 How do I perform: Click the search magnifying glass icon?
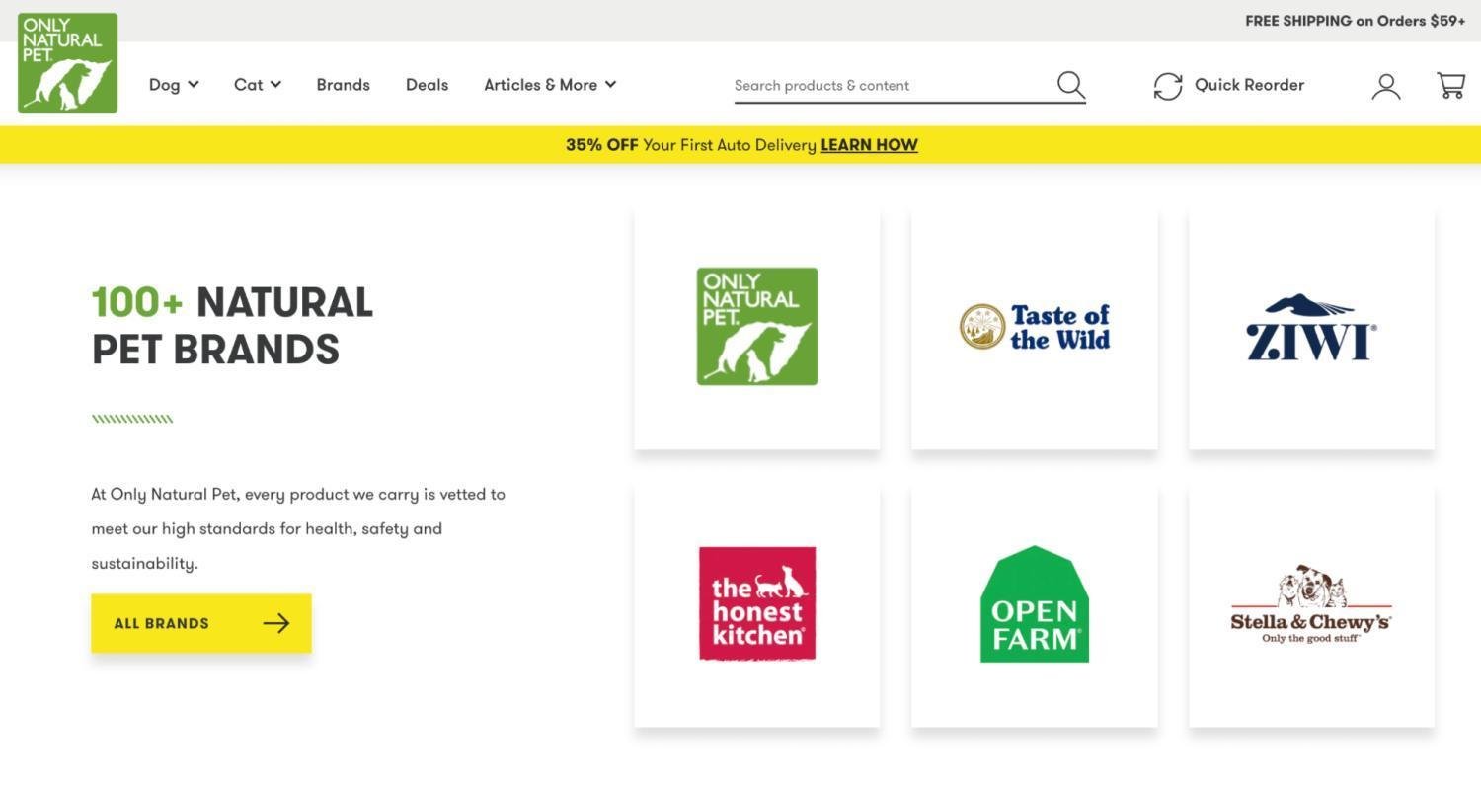click(1070, 85)
